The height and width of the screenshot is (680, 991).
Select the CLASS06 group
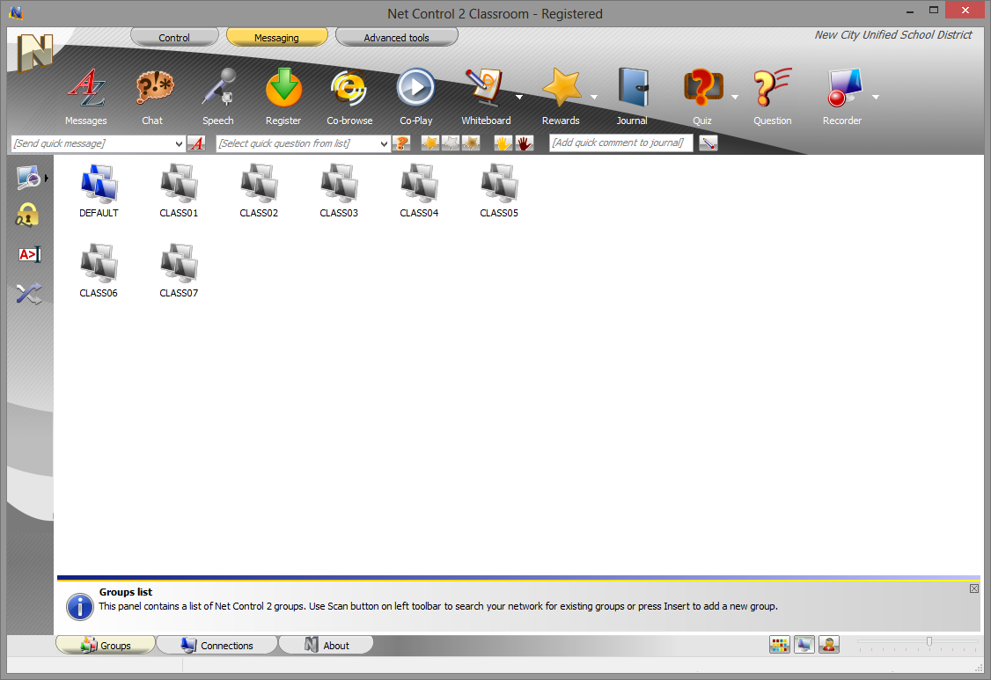coord(99,270)
